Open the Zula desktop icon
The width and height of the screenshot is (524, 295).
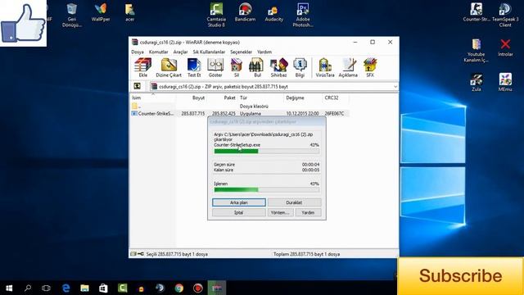pyautogui.click(x=477, y=82)
